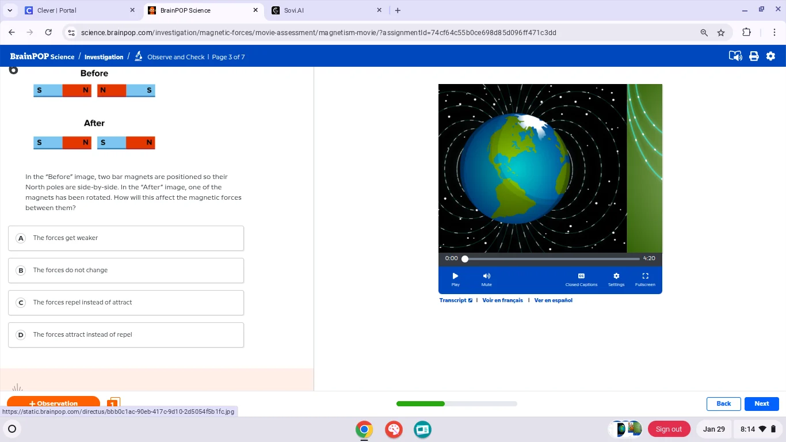This screenshot has height=442, width=786.
Task: Switch to the Clever Portal tab
Action: tap(78, 10)
